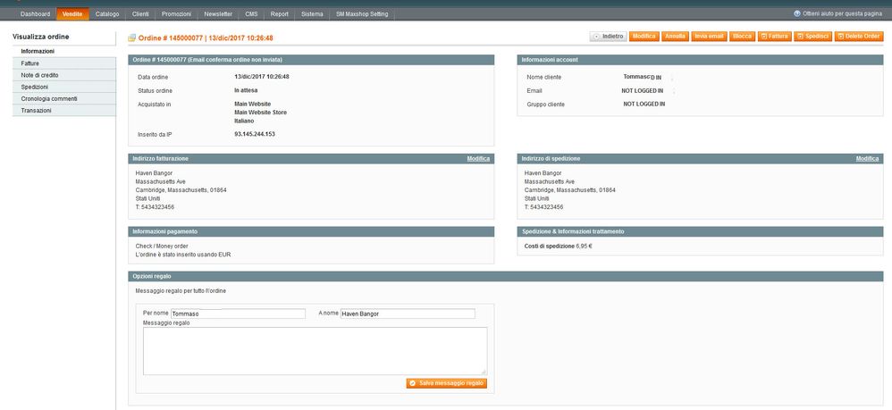Click the Delete Order button
892x410 pixels.
pos(859,37)
